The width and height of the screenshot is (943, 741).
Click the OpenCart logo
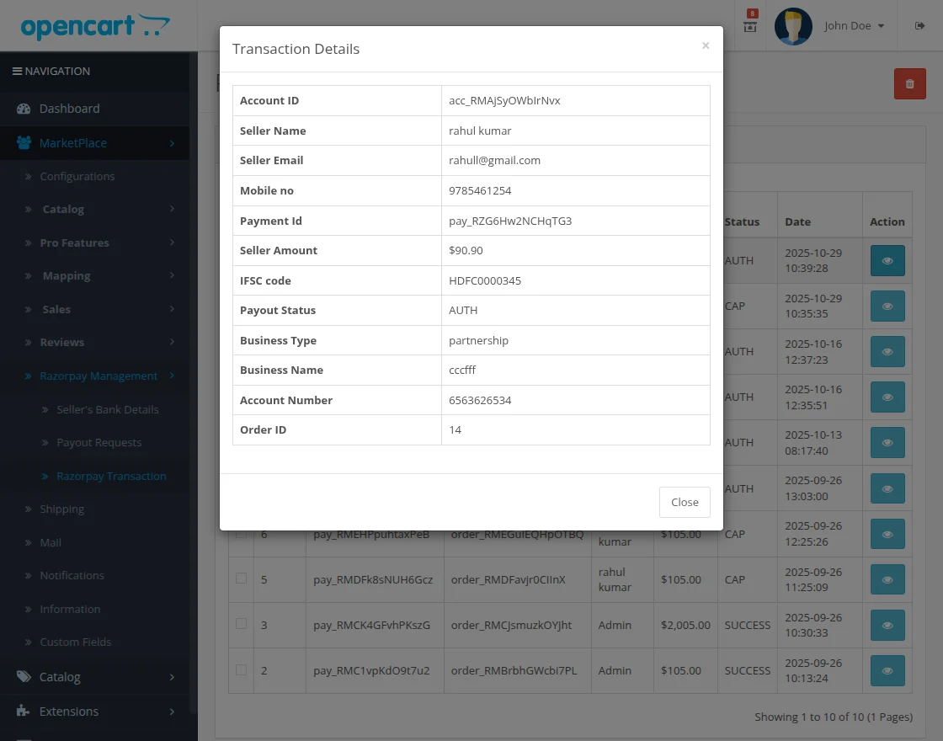pos(97,26)
